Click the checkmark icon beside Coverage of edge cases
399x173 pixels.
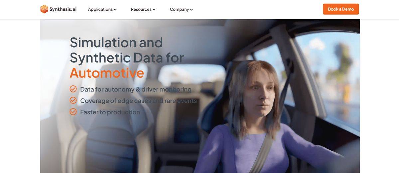73,100
